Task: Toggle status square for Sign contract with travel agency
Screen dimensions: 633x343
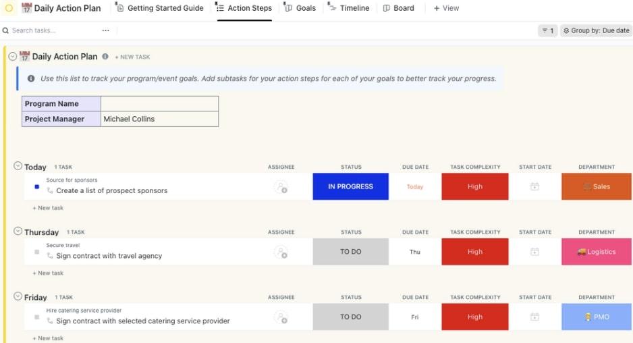Action: pos(36,252)
